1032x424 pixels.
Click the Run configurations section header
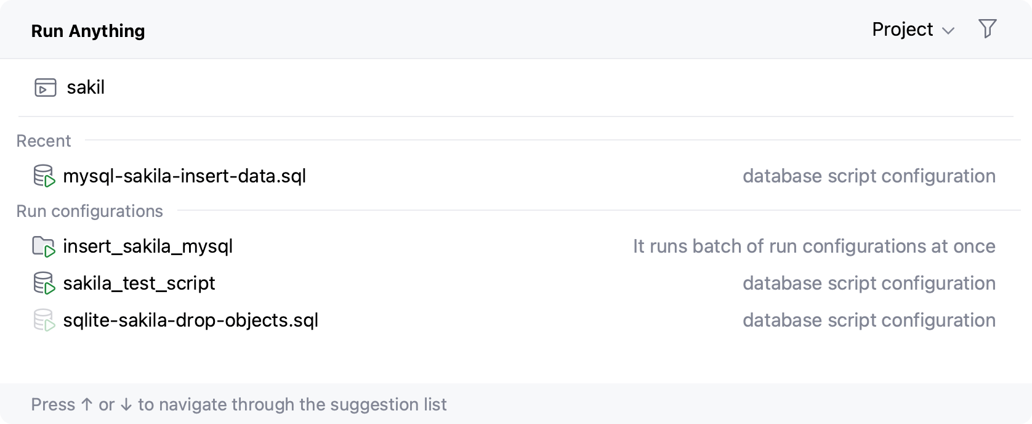click(x=89, y=211)
